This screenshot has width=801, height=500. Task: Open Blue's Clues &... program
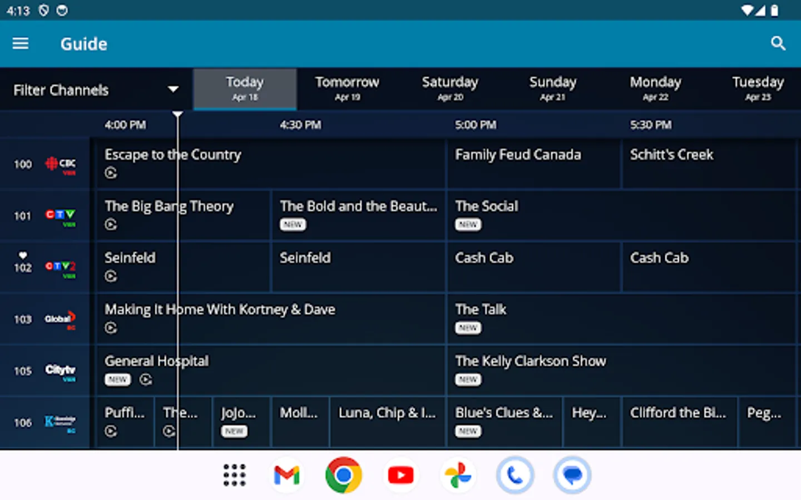pyautogui.click(x=505, y=422)
